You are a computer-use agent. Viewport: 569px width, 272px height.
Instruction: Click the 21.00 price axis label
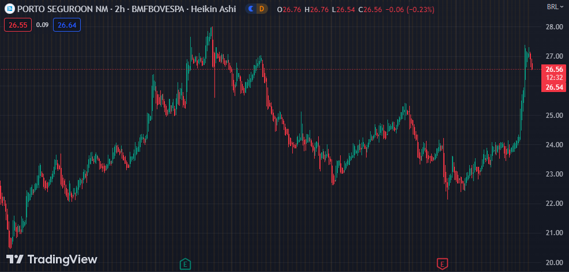tap(554, 233)
